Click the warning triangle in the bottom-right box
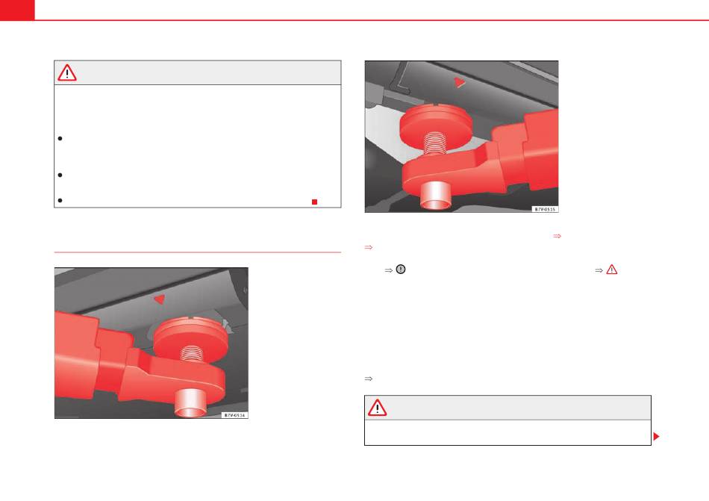This screenshot has height=501, width=709. 377,408
